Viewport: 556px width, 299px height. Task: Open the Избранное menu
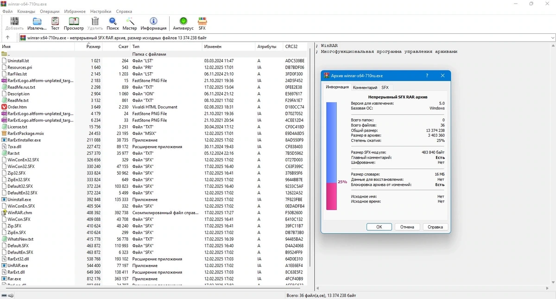pyautogui.click(x=75, y=11)
